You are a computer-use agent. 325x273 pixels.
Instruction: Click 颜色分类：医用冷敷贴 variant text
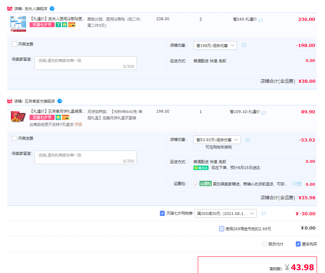point(115,22)
